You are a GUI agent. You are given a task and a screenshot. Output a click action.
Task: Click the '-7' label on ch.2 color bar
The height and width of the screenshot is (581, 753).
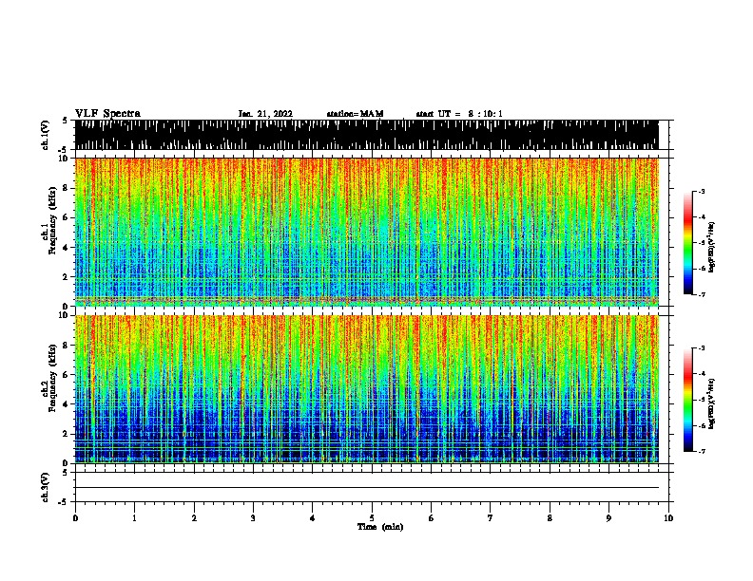click(x=701, y=451)
